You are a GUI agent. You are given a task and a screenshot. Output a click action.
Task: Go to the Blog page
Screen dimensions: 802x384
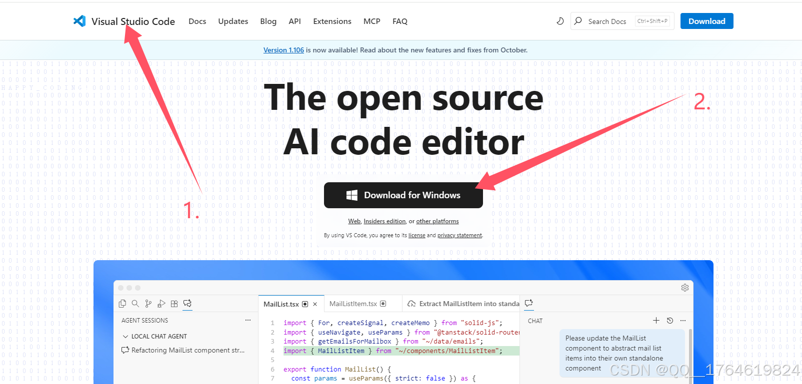(x=268, y=21)
